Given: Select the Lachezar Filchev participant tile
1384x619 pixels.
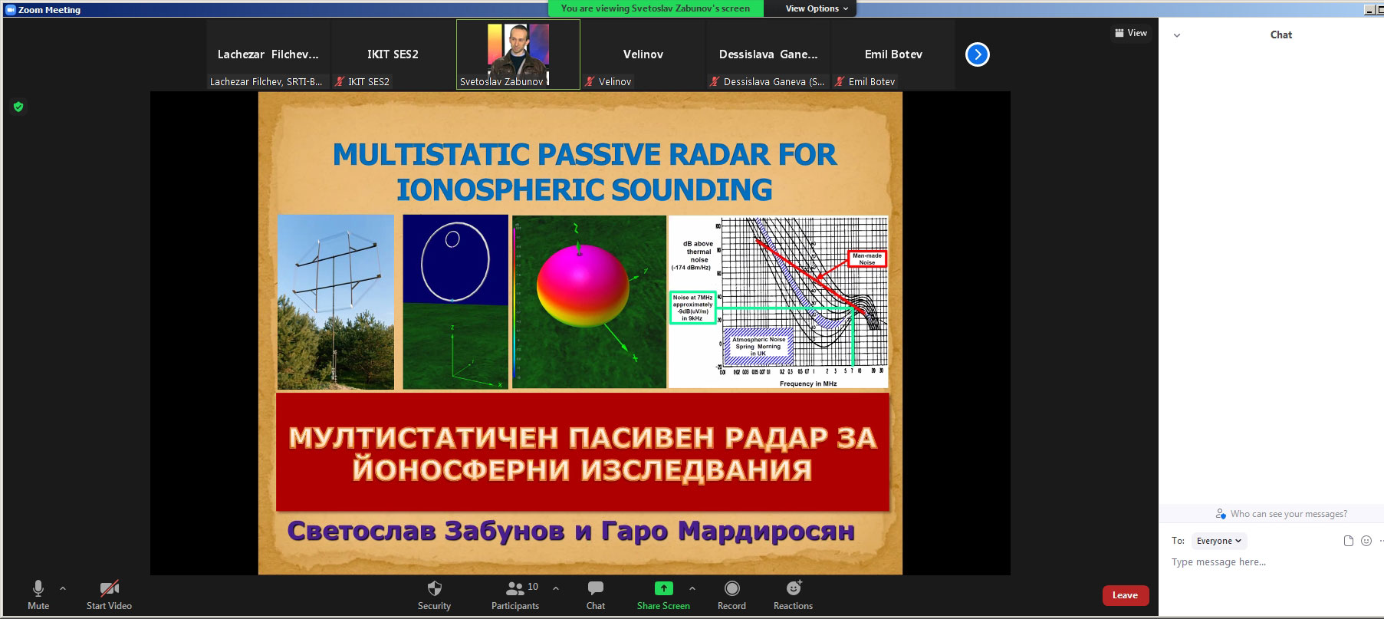Looking at the screenshot, I should click(x=268, y=54).
